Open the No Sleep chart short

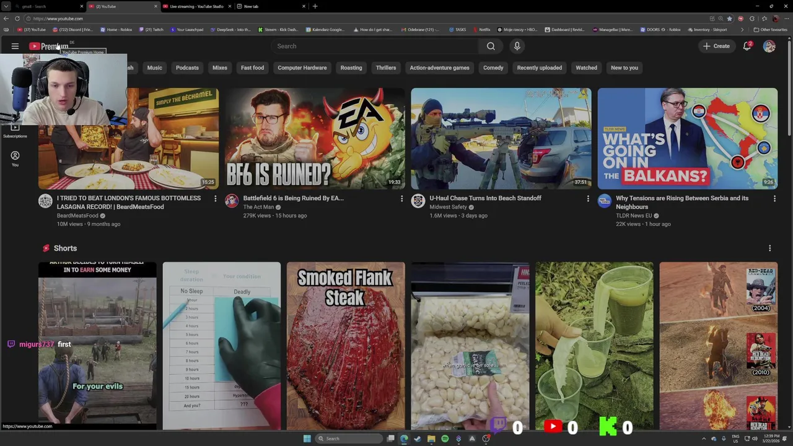click(221, 346)
